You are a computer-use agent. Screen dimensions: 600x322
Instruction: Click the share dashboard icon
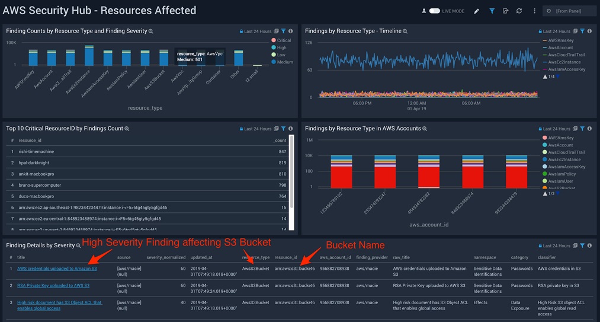point(505,11)
